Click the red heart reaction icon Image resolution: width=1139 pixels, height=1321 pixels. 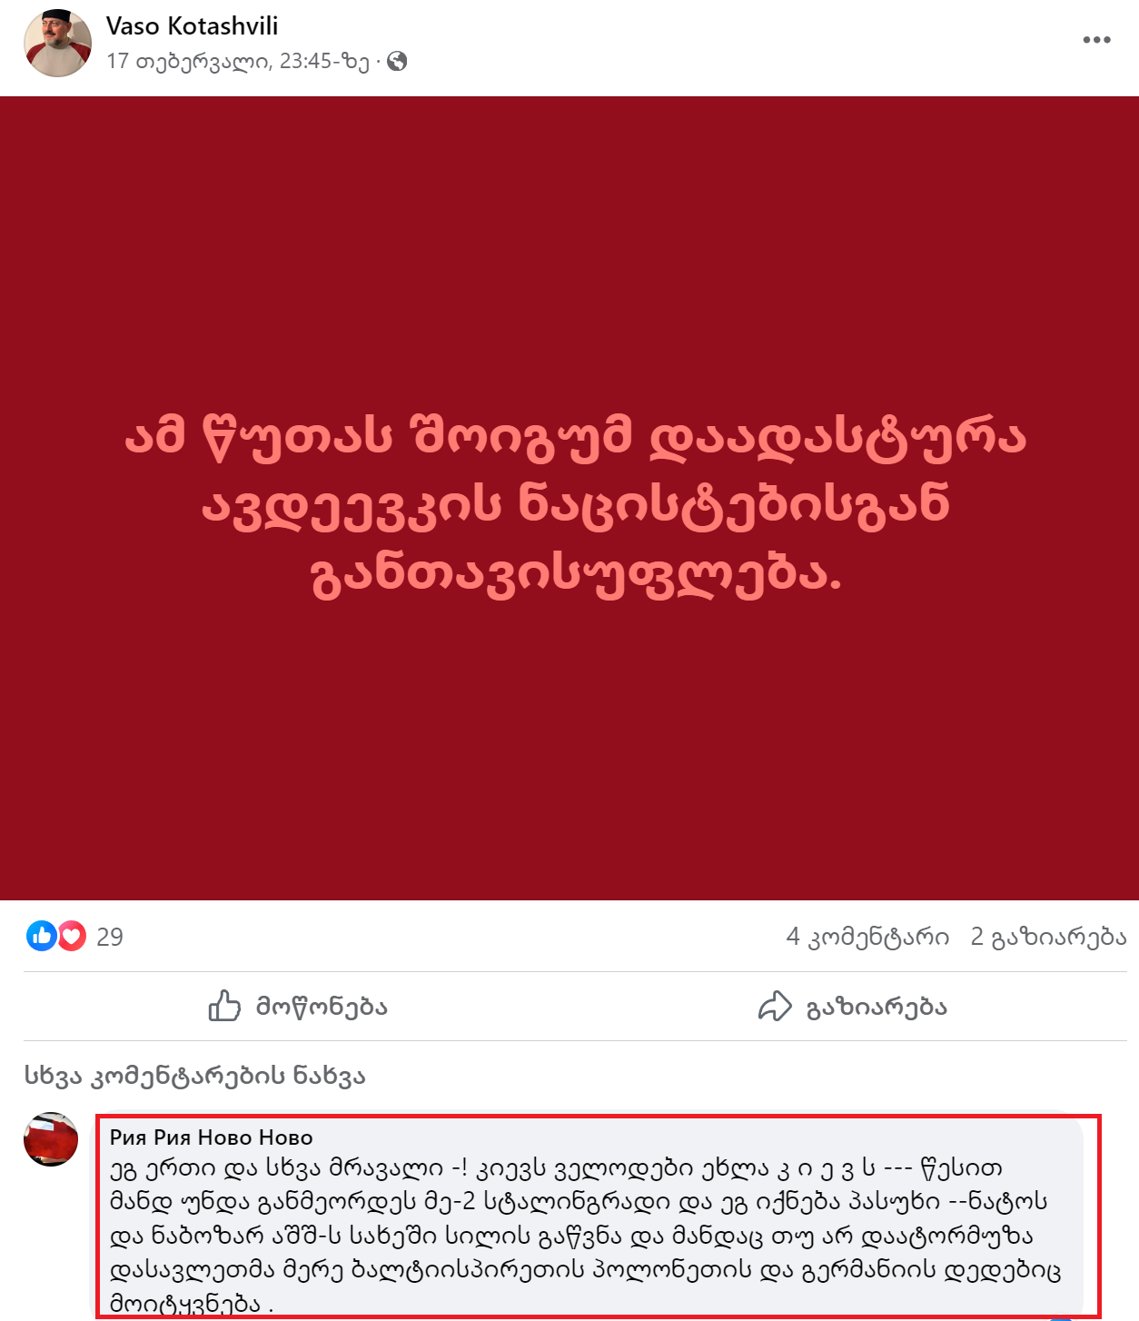[x=72, y=936]
